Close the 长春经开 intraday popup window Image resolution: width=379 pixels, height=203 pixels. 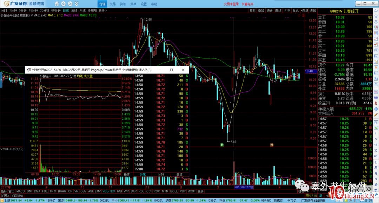click(183, 70)
